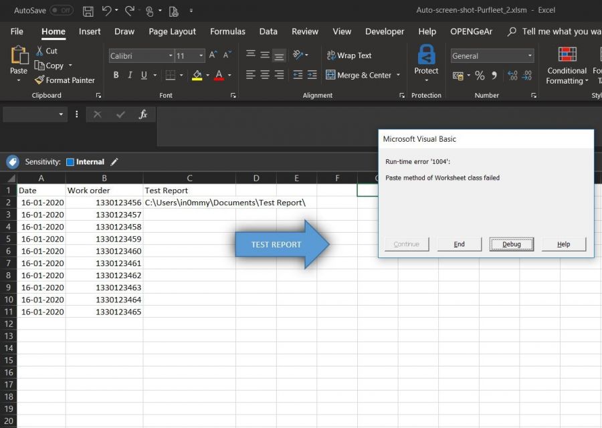Toggle Top Align for cells

click(251, 54)
